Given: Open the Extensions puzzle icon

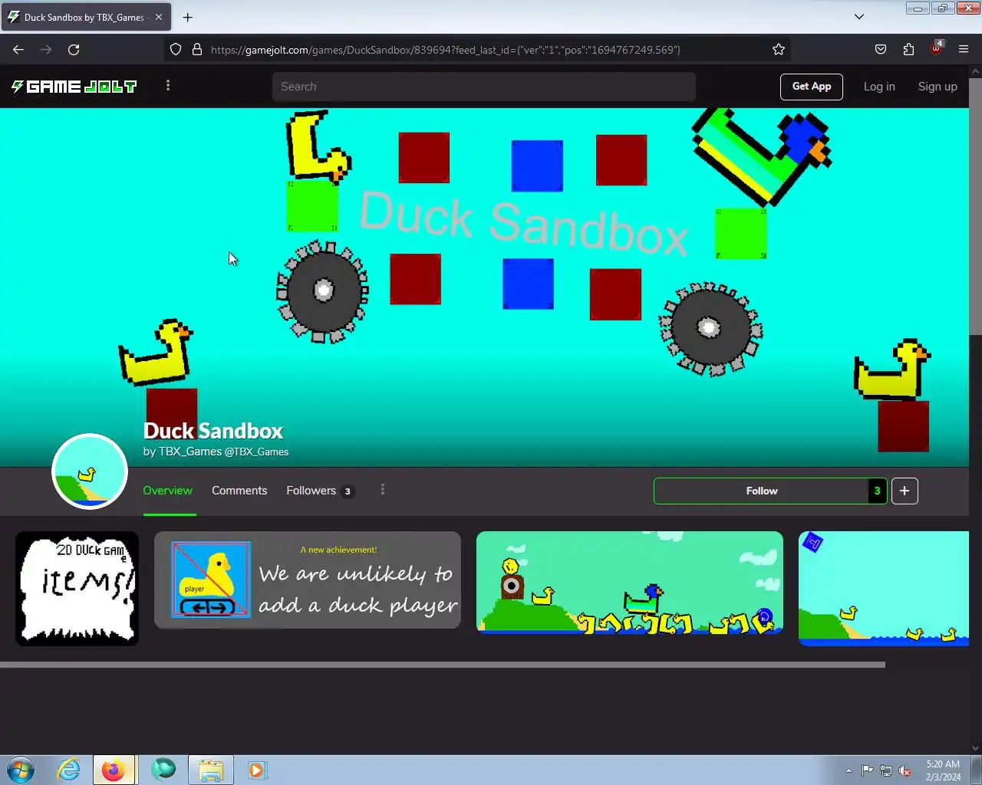Looking at the screenshot, I should (908, 50).
